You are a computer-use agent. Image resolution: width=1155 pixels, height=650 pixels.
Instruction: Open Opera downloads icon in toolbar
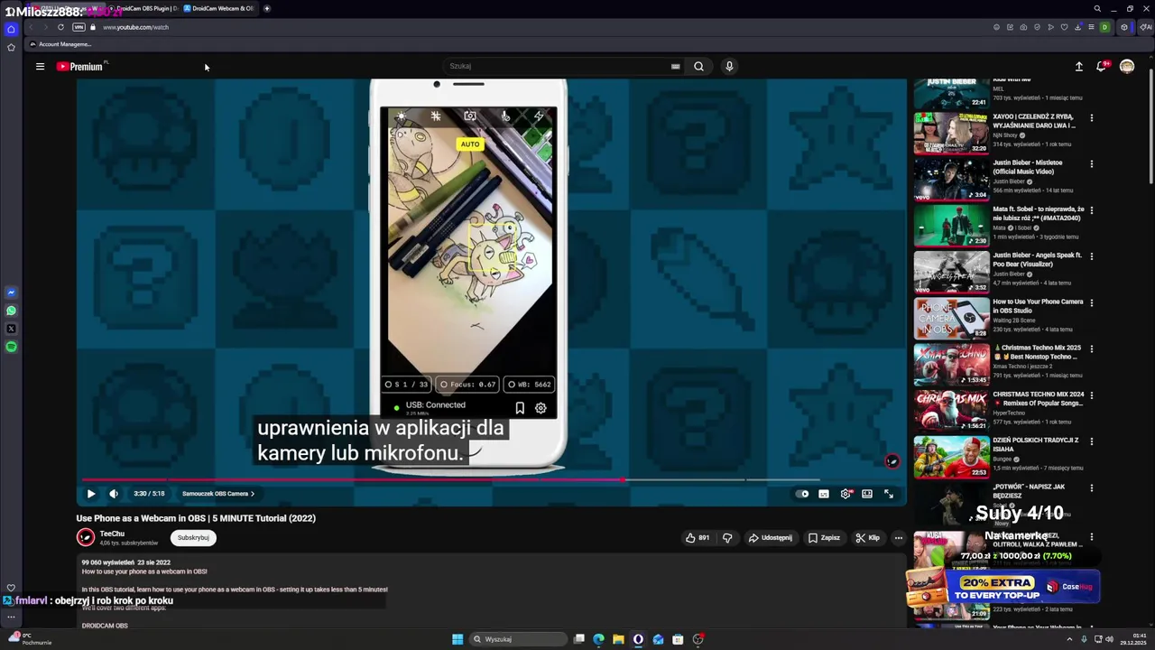tap(1077, 27)
